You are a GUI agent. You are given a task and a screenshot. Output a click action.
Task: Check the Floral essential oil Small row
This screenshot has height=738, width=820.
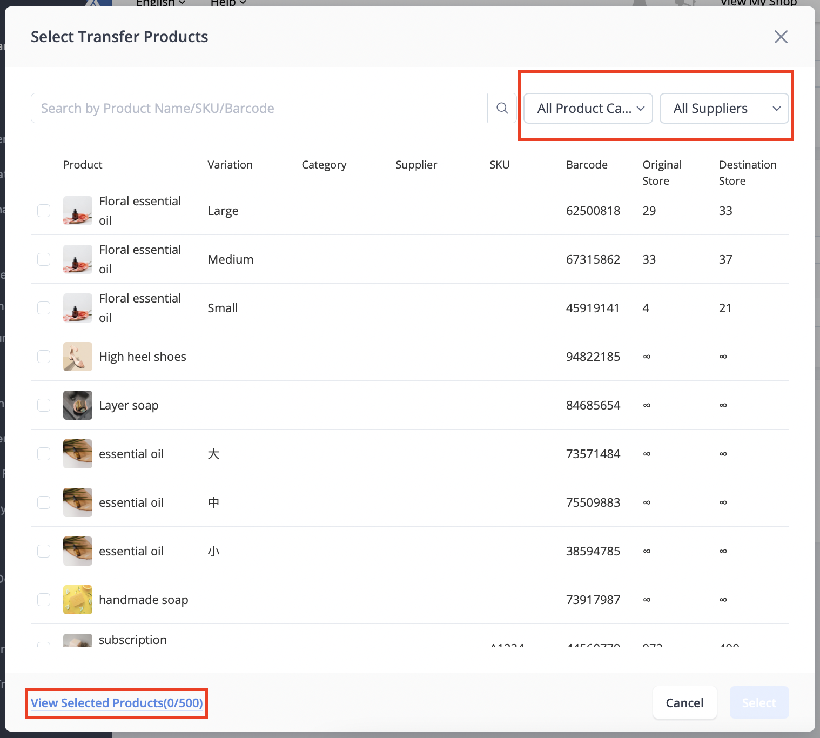[44, 308]
